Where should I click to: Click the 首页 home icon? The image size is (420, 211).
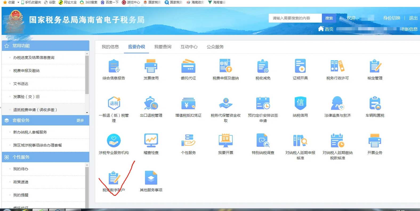pos(321,29)
